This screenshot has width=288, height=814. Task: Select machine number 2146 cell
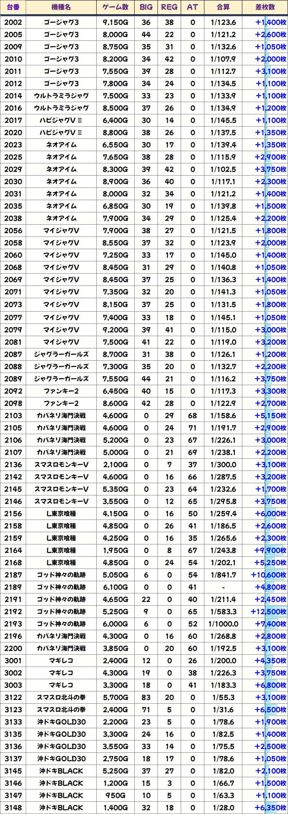[x=13, y=501]
